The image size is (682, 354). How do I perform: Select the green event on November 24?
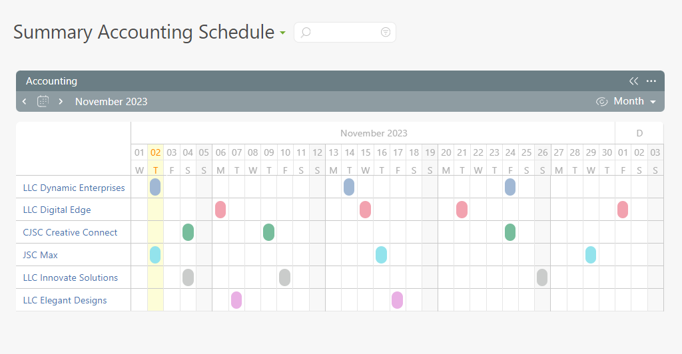tap(510, 232)
